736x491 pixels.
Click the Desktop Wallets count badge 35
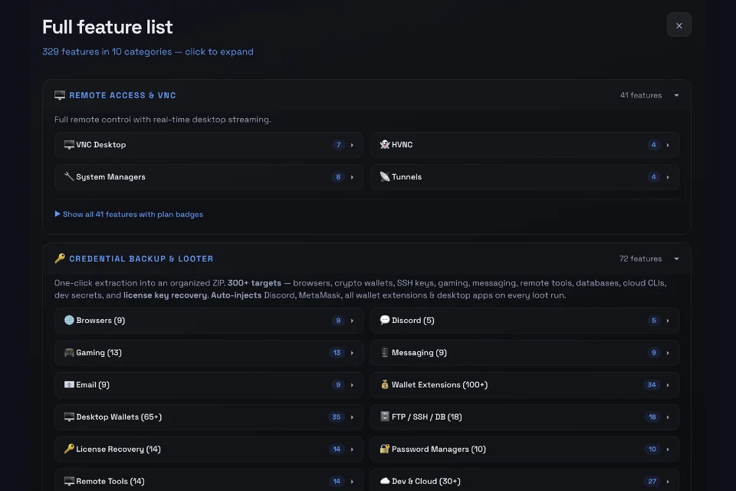coord(336,417)
